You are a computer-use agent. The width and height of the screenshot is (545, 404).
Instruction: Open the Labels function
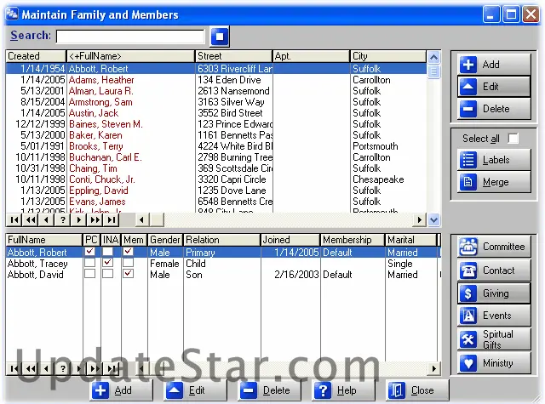point(494,160)
